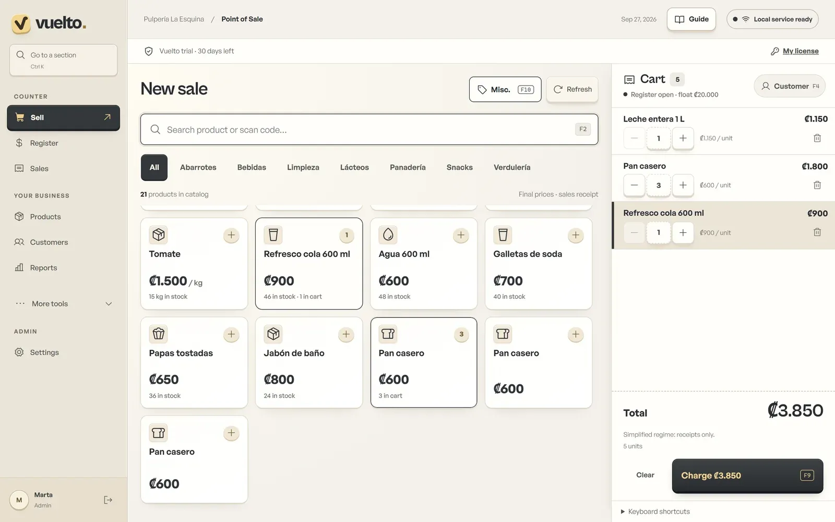Open the Register section

[x=63, y=143]
